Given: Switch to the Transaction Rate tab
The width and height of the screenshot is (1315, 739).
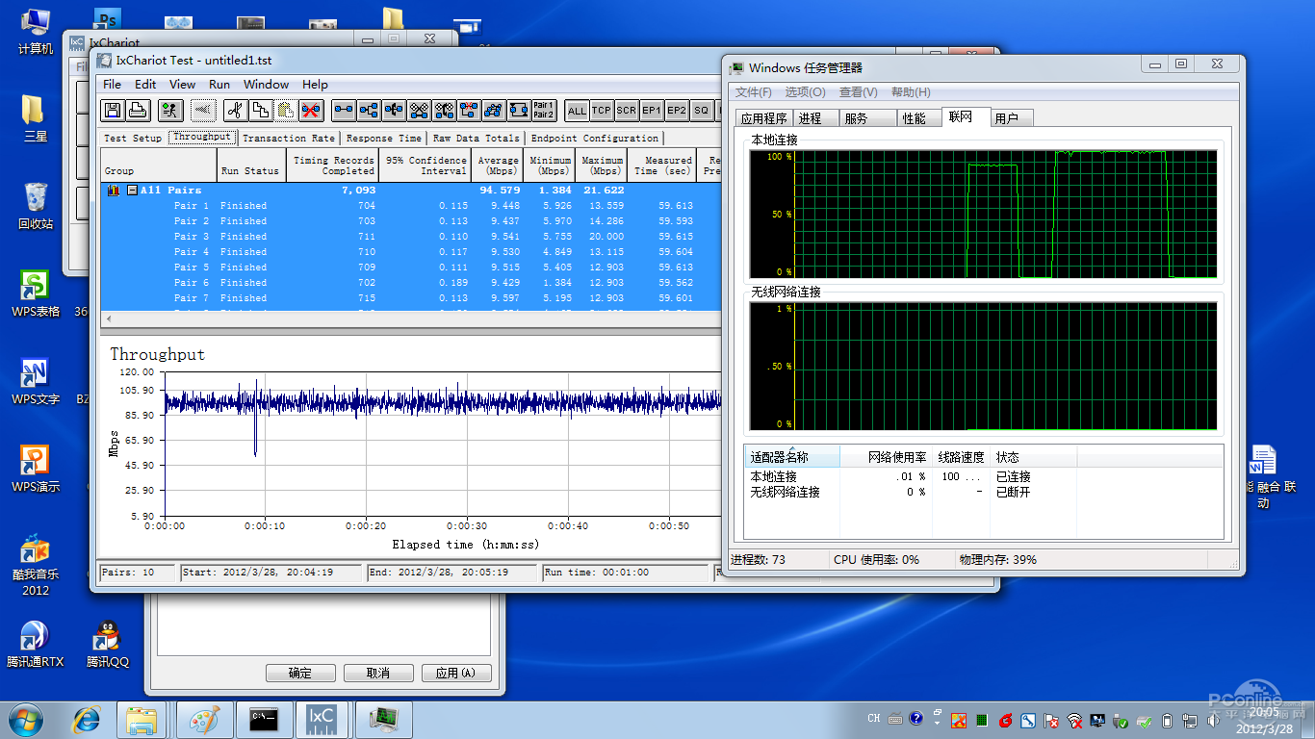Looking at the screenshot, I should [x=289, y=138].
